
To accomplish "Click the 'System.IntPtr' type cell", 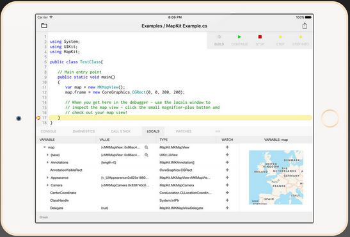I will (x=170, y=200).
